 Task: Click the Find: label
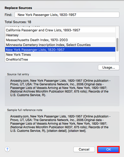click(x=8, y=15)
